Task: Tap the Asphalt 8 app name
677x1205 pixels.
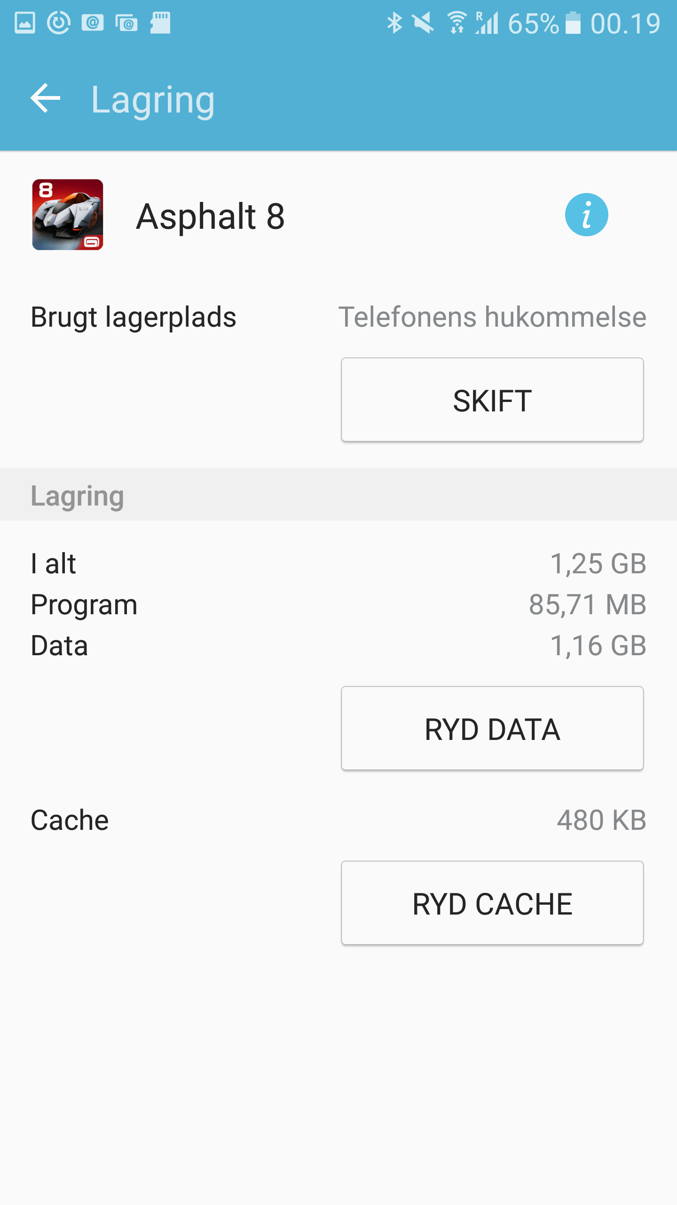Action: point(210,217)
